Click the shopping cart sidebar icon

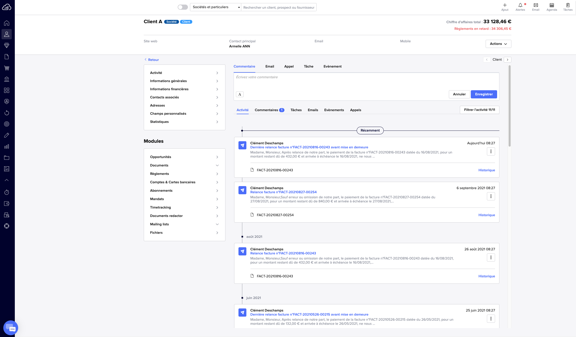[7, 68]
